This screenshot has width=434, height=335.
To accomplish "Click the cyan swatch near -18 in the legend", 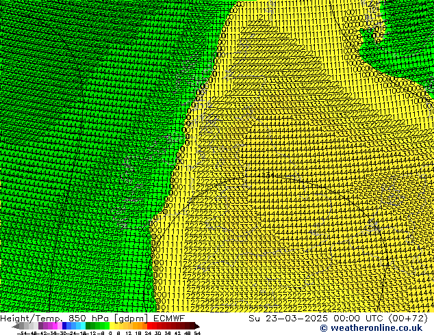I will (x=84, y=325).
